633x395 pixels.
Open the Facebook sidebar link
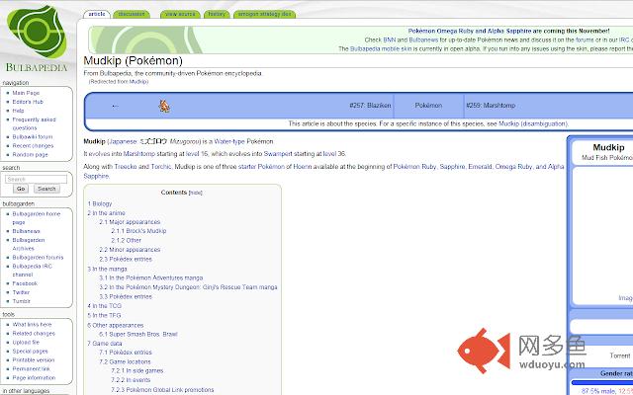[x=25, y=283]
